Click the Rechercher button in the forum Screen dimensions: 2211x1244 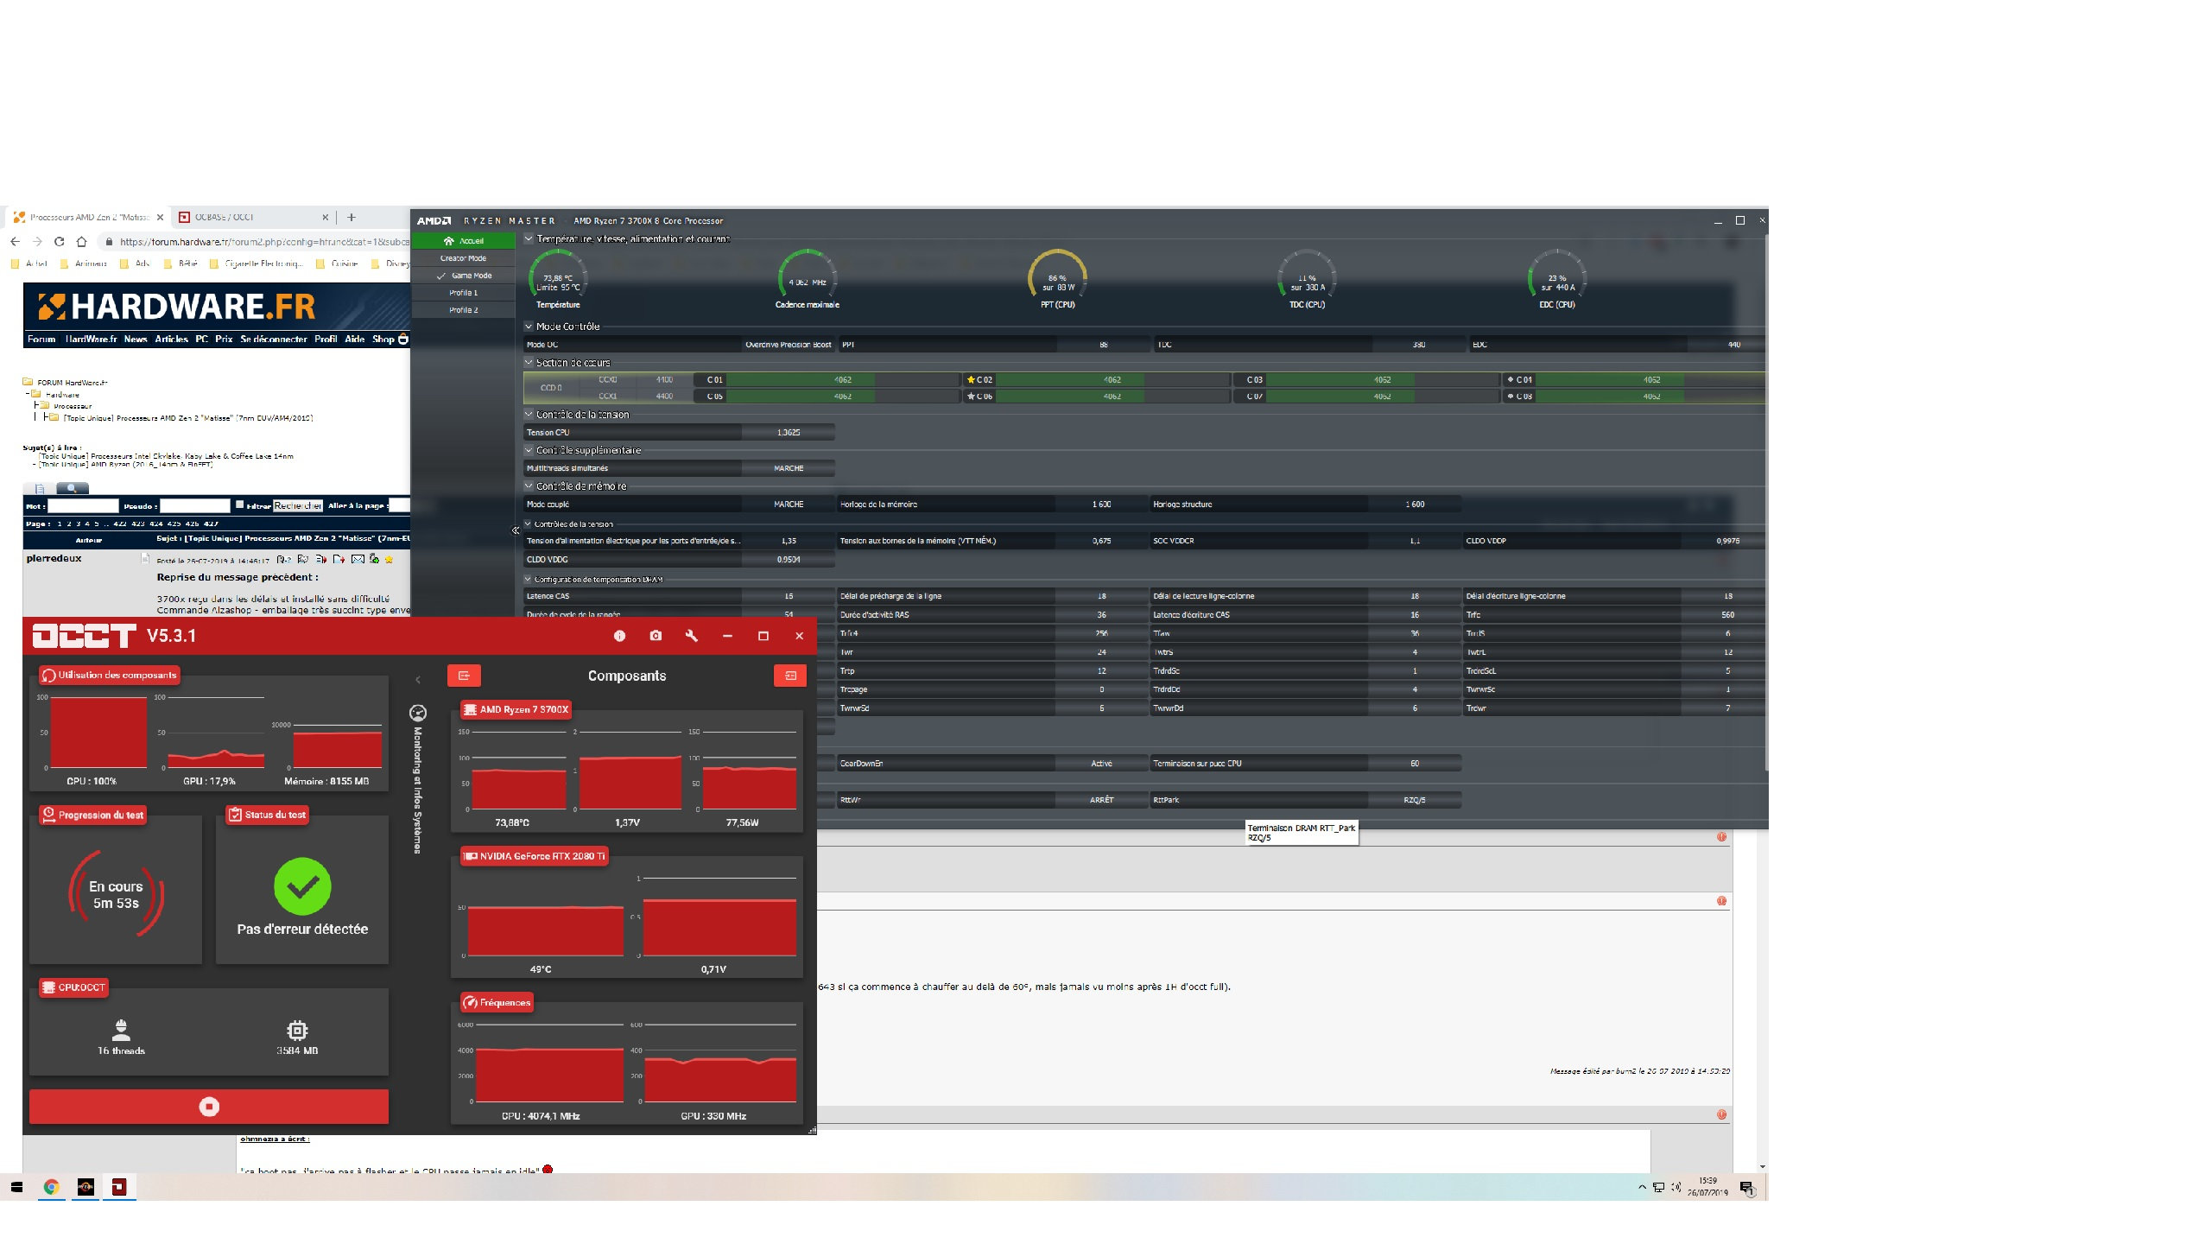click(298, 506)
